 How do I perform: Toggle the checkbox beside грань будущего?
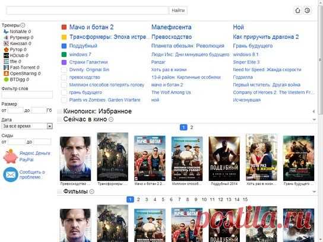tap(64, 93)
